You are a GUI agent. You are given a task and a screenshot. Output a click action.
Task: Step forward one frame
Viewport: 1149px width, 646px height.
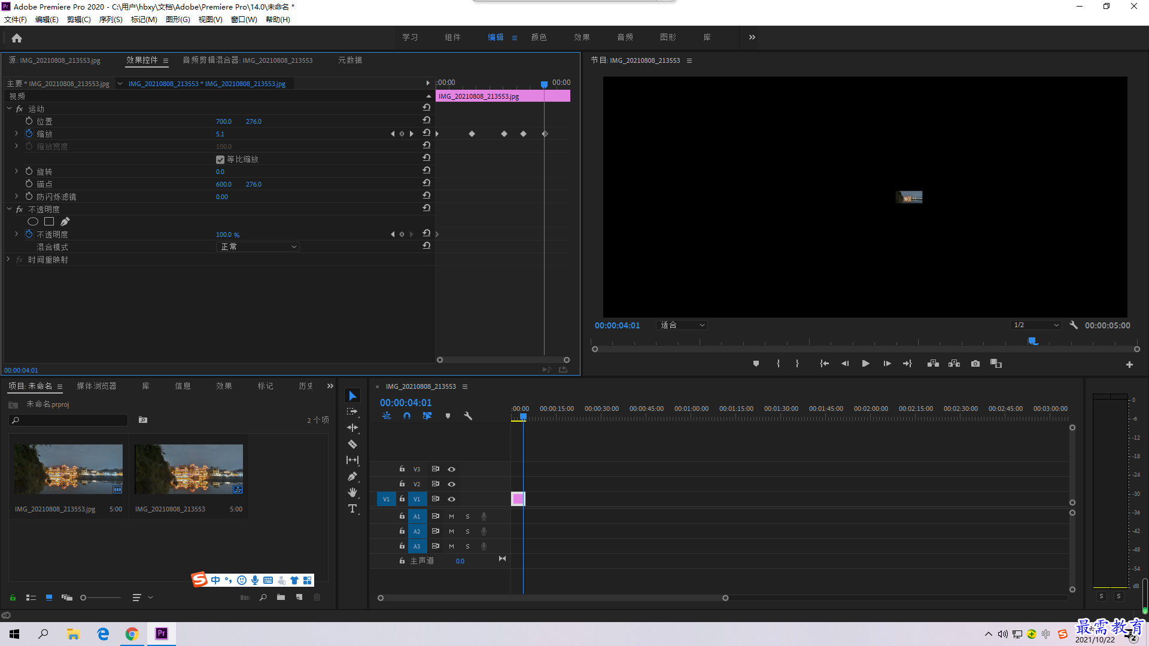(x=887, y=364)
